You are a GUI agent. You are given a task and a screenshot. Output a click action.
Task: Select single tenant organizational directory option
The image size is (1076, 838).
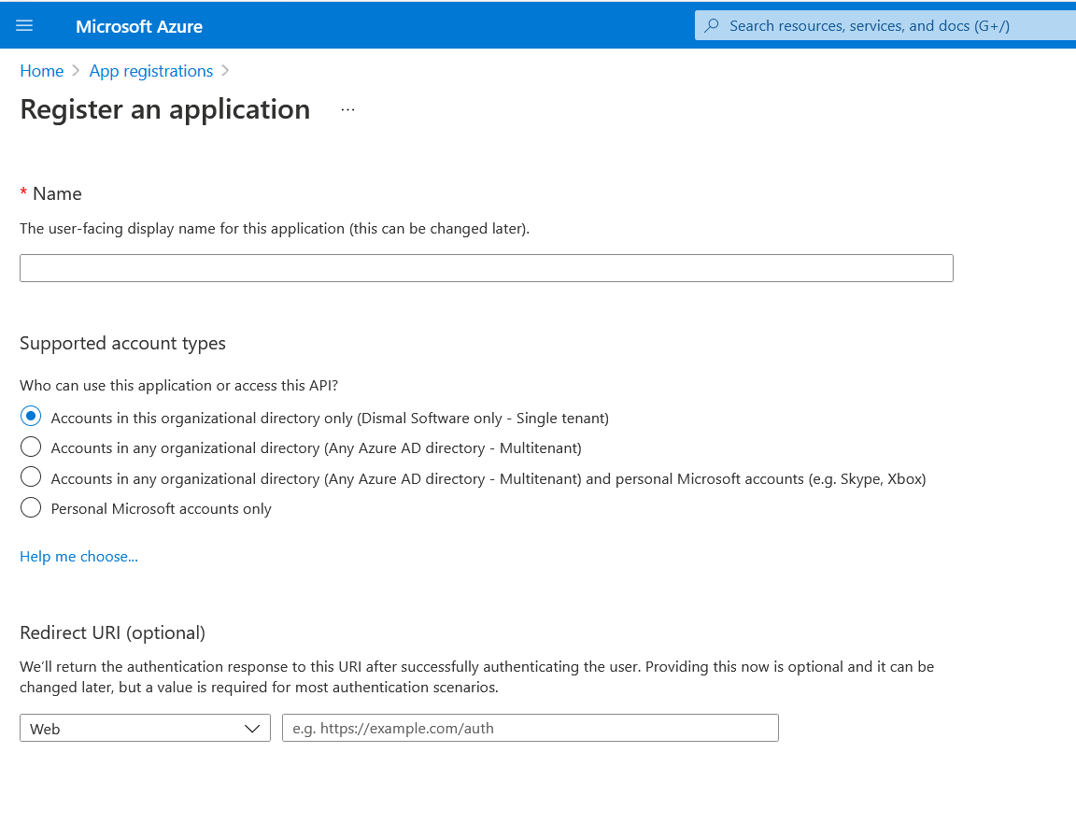click(31, 417)
